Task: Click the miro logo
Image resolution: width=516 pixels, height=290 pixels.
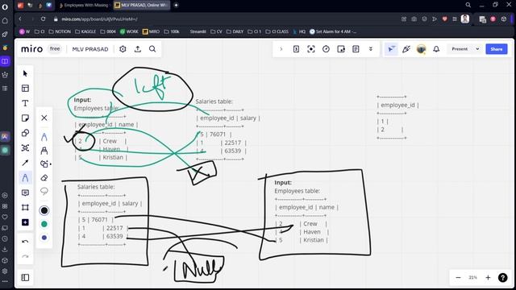Action: point(32,49)
